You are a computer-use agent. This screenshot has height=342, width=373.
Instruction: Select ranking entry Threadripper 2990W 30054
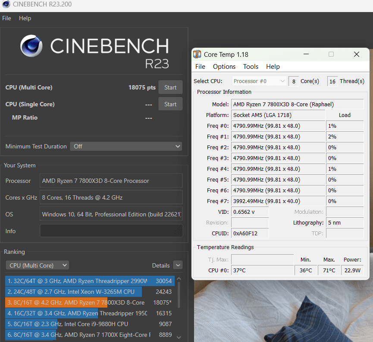point(90,281)
